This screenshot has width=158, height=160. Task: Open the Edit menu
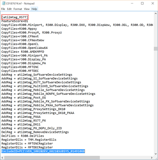pyautogui.click(x=9, y=9)
